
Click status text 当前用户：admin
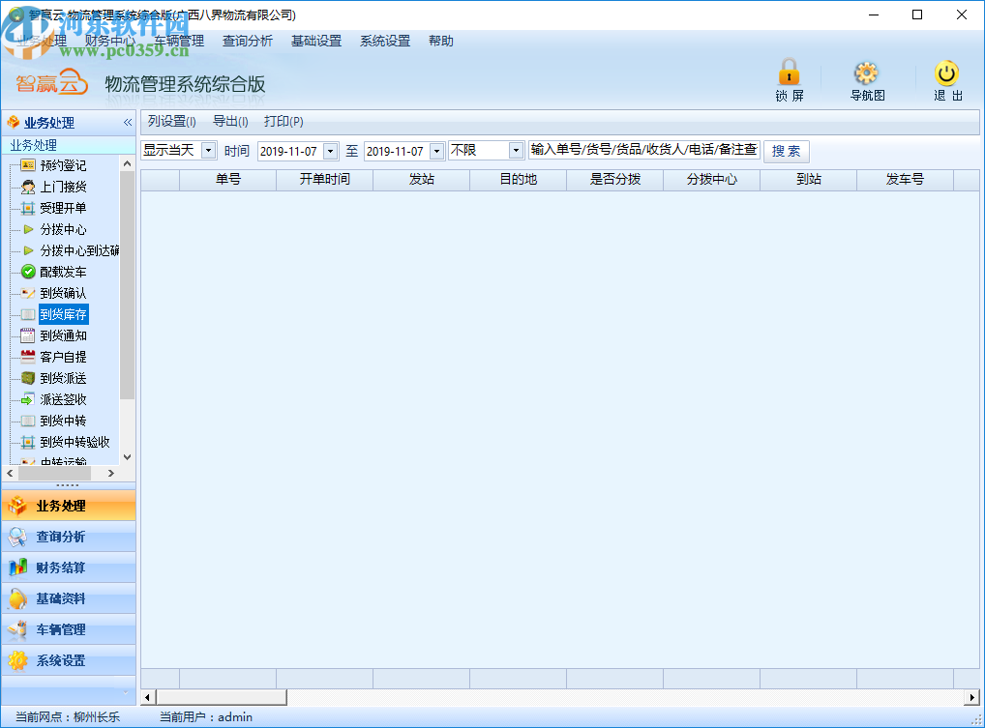point(206,716)
